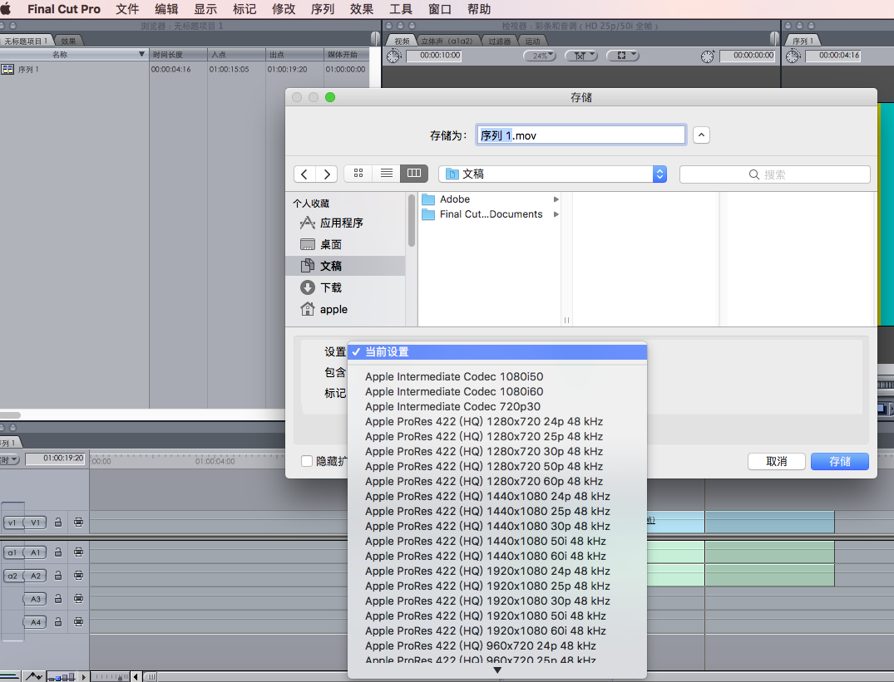Screen dimensions: 894x682
Task: Collapse the save dialog with chevron button
Action: (x=701, y=135)
